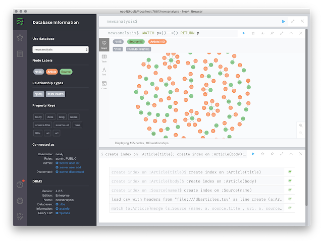Viewport: 323px width, 243px height.
Task: Zoom in on the graph
Action: point(301,126)
